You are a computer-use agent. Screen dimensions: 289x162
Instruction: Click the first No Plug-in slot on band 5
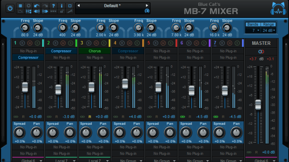161,51
